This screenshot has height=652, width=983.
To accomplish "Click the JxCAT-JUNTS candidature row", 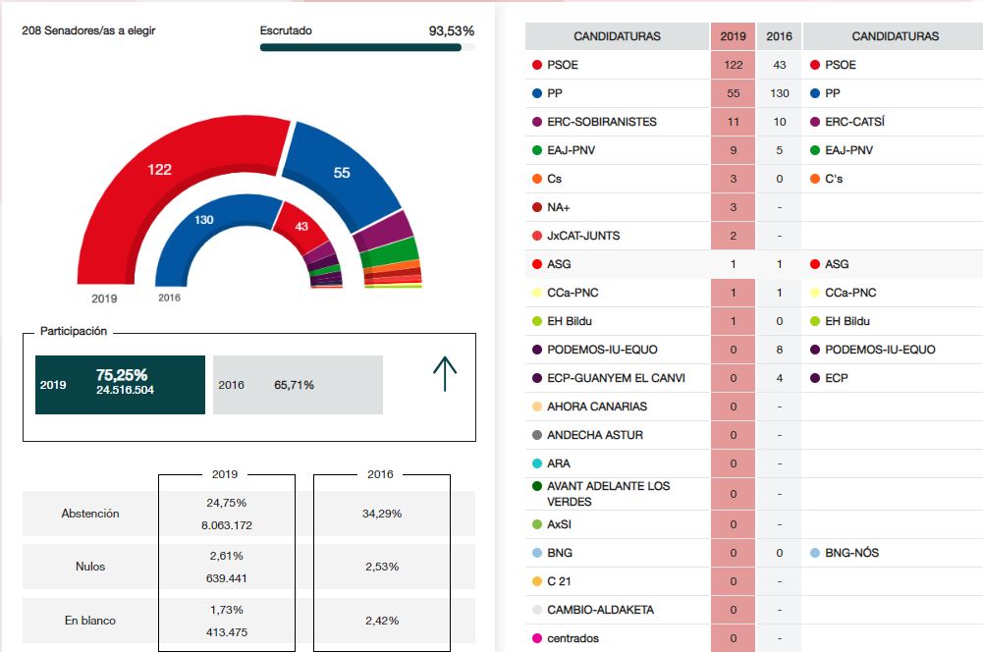I will coord(617,236).
